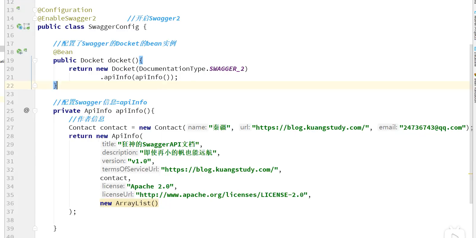
Task: Click the small Spring autowired icon on line 18
Action: click(25, 50)
